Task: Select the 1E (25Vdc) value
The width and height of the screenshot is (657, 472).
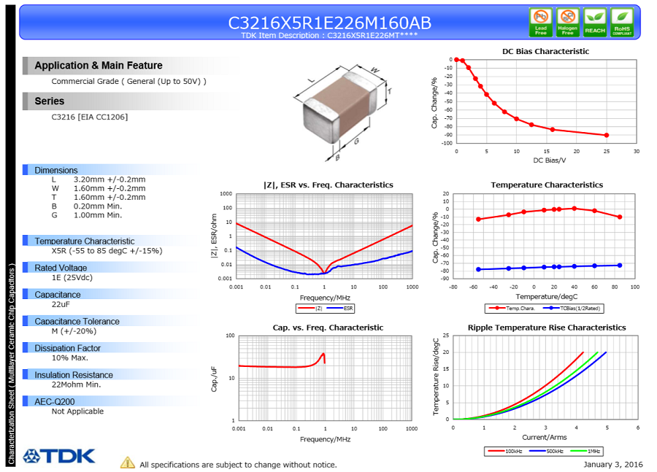Action: point(72,278)
